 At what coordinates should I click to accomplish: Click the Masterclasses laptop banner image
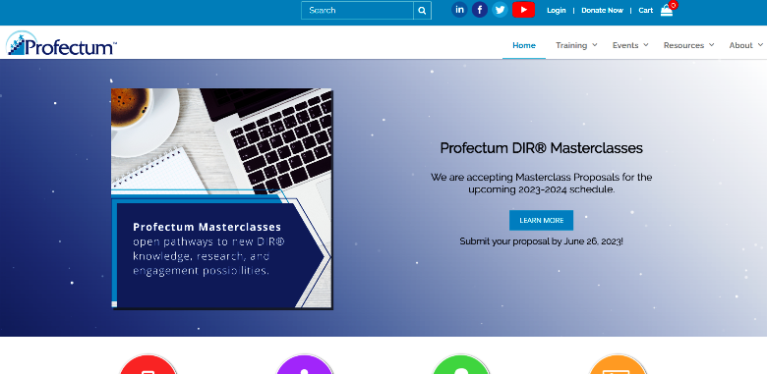click(x=221, y=198)
